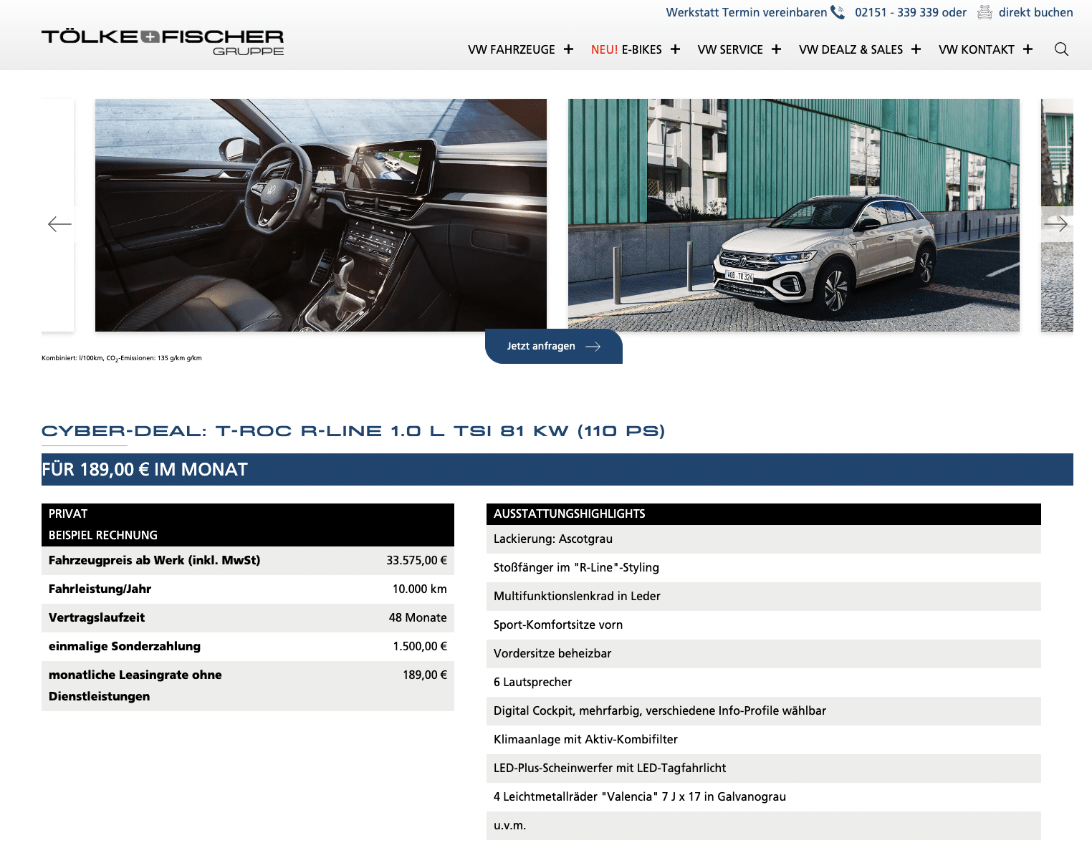Open the VW FAHRZEUGE menu
Screen dimensions: 1092x858
[x=512, y=49]
